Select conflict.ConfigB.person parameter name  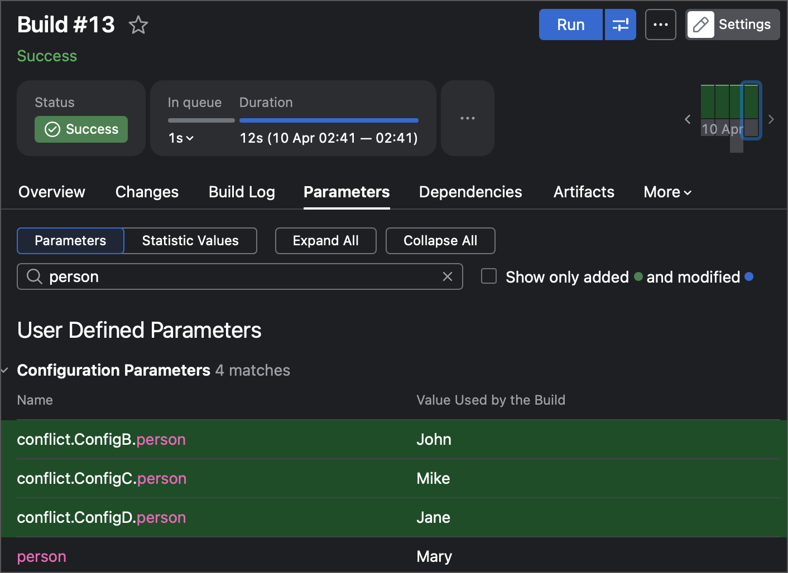pyautogui.click(x=102, y=439)
